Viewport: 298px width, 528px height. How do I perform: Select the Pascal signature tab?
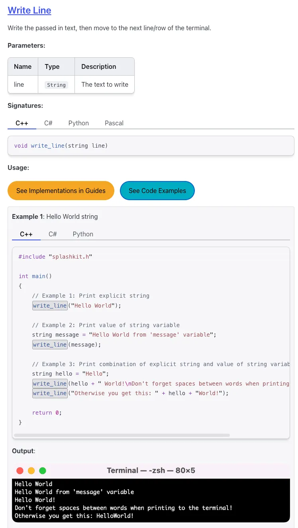point(114,123)
